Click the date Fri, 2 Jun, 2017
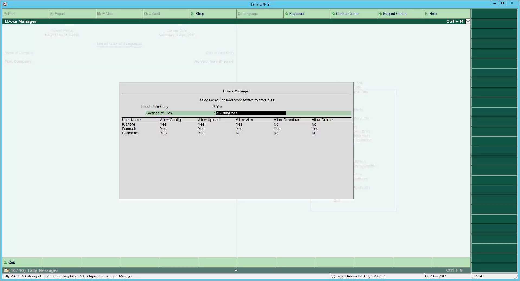Image resolution: width=520 pixels, height=281 pixels. [x=435, y=276]
